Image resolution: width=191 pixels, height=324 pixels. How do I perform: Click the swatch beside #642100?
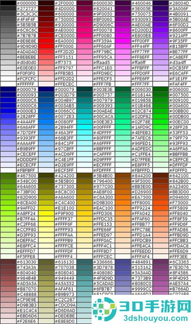(160, 176)
